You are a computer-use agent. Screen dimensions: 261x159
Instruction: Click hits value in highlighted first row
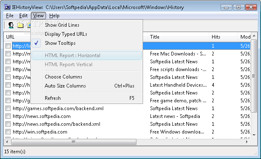pyautogui.click(x=213, y=46)
